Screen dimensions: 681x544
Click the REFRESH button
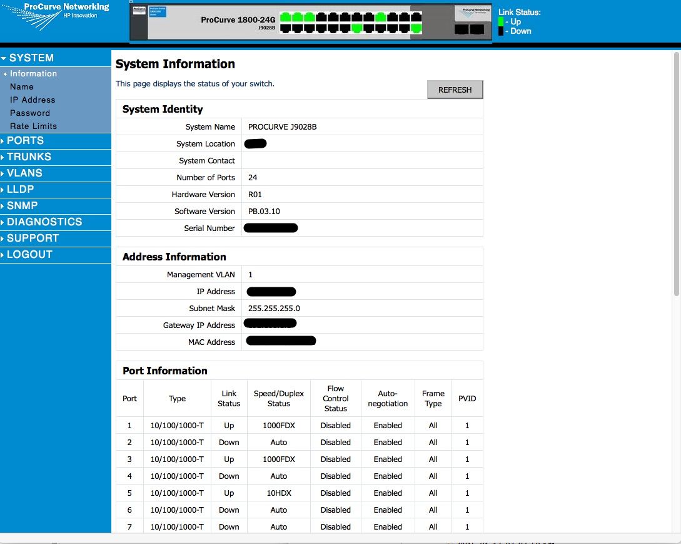(x=455, y=90)
